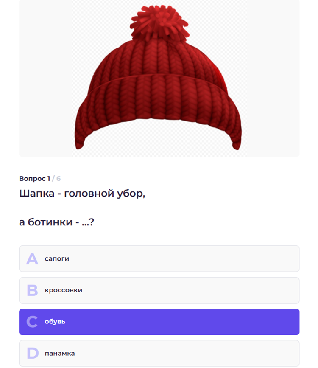The height and width of the screenshot is (368, 318).
Task: Click the Вопрос 1 question counter label
Action: point(34,179)
